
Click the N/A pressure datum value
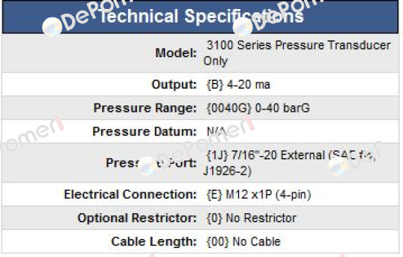pyautogui.click(x=217, y=131)
